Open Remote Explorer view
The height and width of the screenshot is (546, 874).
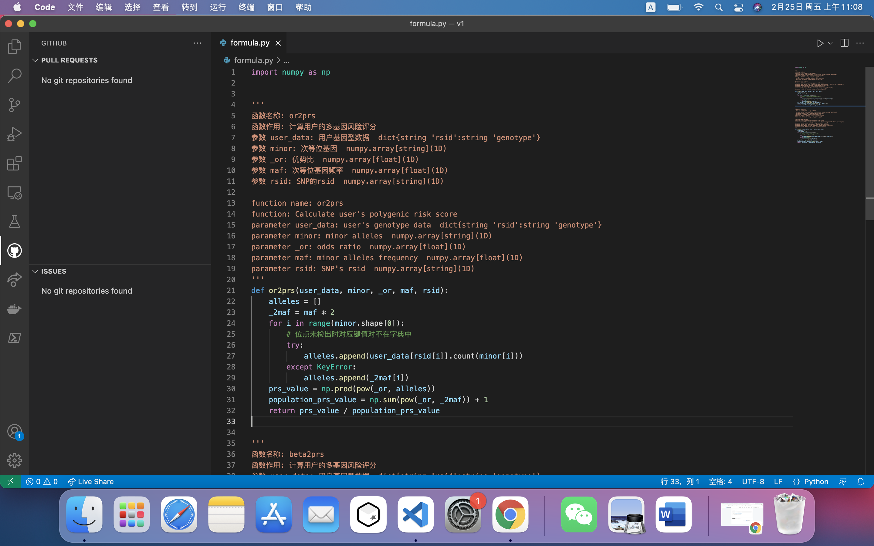[x=15, y=193]
